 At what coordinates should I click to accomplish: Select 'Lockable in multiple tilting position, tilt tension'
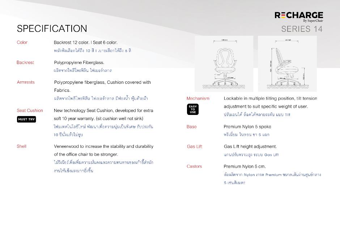pos(271,99)
